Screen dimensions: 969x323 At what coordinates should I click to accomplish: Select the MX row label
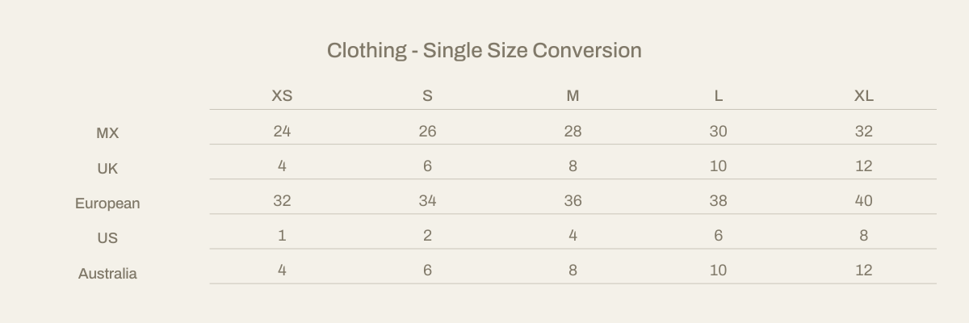107,133
